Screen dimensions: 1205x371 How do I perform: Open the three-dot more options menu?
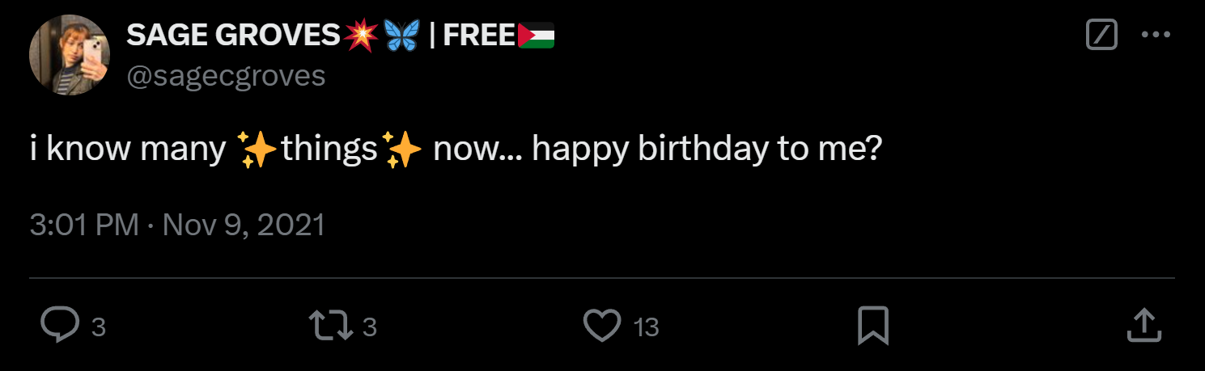click(x=1156, y=35)
